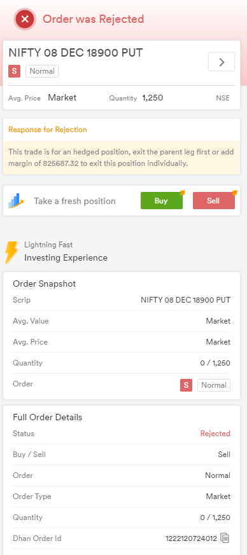
Task: Click the lightning bolt icon
Action: [11, 252]
